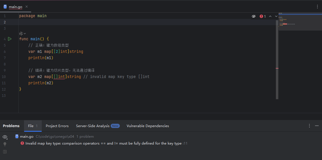
Task: Click 'func main() {' declaration
Action: click(34, 39)
